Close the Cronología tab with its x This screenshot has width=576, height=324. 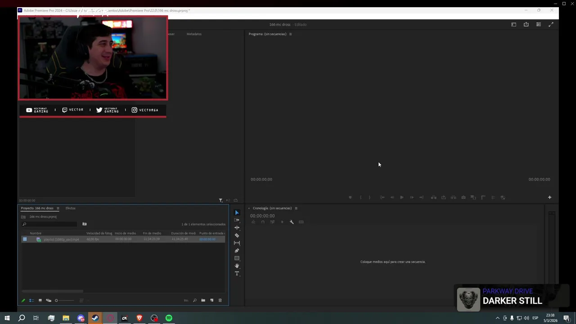(x=249, y=208)
